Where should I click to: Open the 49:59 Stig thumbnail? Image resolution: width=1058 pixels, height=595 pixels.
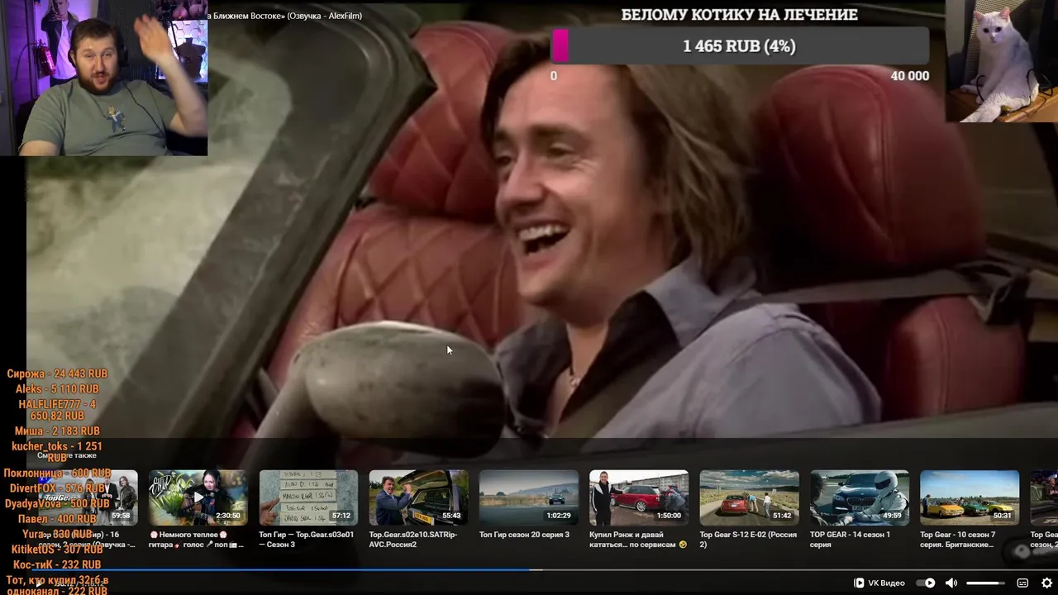click(x=860, y=497)
